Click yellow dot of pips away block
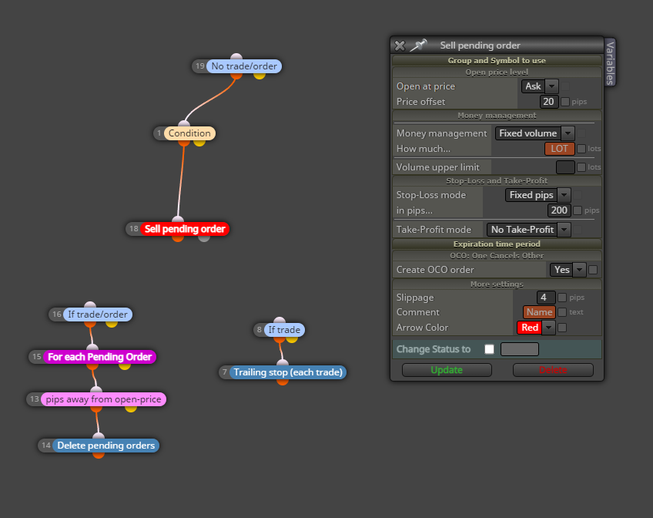 click(131, 409)
